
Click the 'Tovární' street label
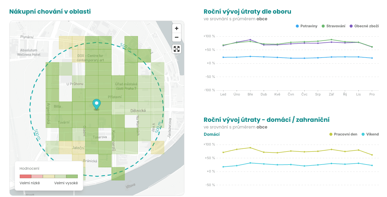64,122
